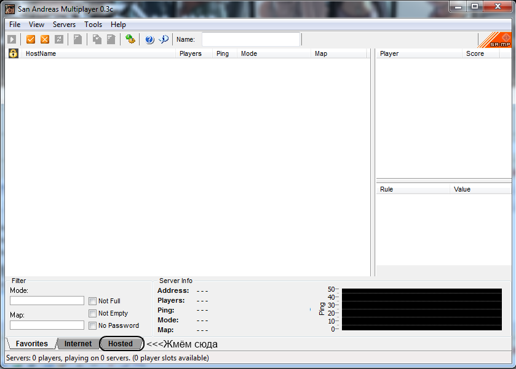Click the orange checkmark Add Server icon

coord(31,39)
